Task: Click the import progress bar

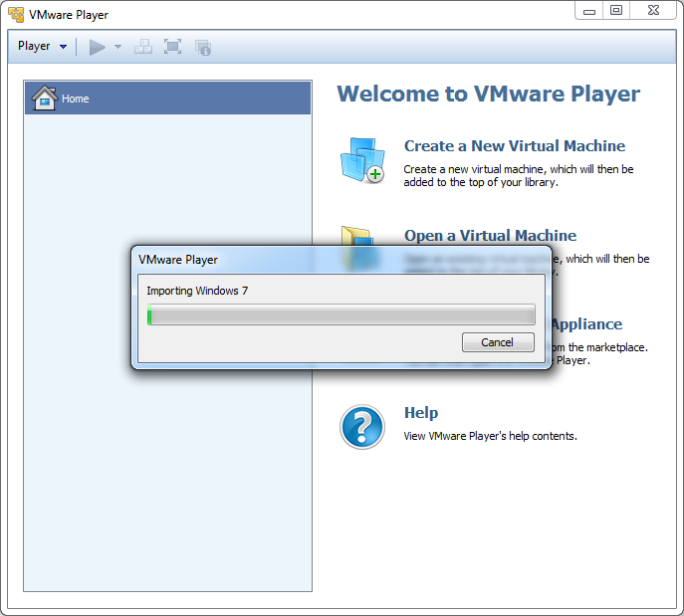Action: tap(341, 315)
